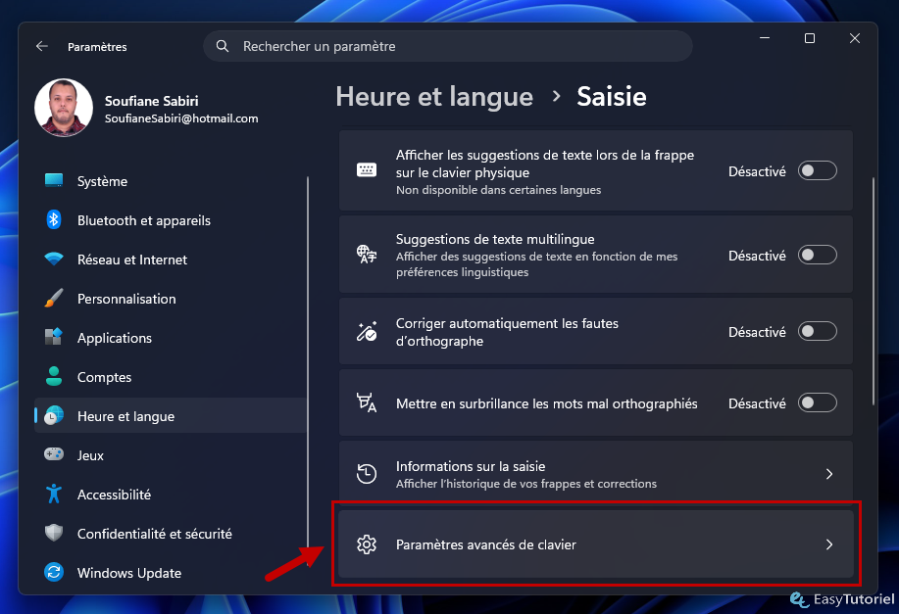
Task: Click the search magnifier icon
Action: point(223,46)
